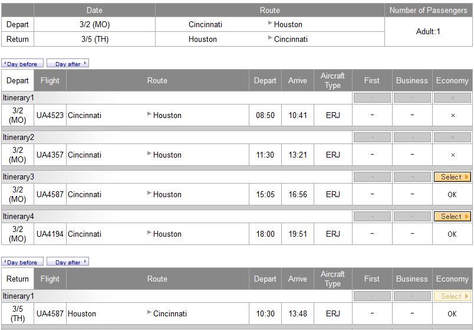Select Economy for outbound Itinerary4
Screen dimensions: 474x330
[452, 216]
